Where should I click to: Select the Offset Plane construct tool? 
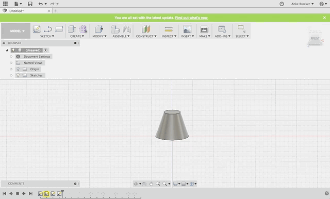[146, 29]
